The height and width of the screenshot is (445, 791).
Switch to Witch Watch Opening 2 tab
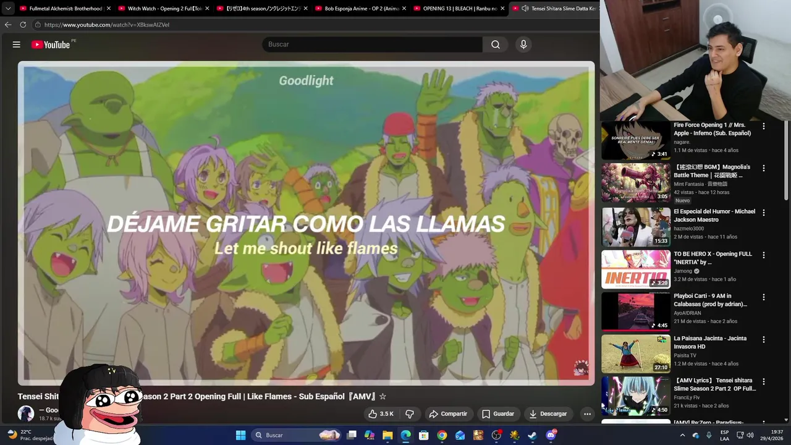coord(164,9)
